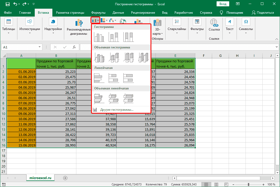Switch to the Главная tab
280x187 pixels.
(x=25, y=13)
